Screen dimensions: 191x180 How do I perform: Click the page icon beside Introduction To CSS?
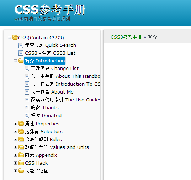pos(27,84)
